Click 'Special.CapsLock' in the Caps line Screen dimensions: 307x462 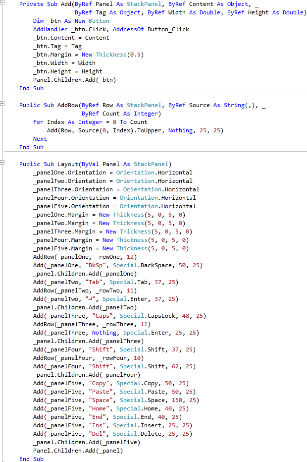148,316
